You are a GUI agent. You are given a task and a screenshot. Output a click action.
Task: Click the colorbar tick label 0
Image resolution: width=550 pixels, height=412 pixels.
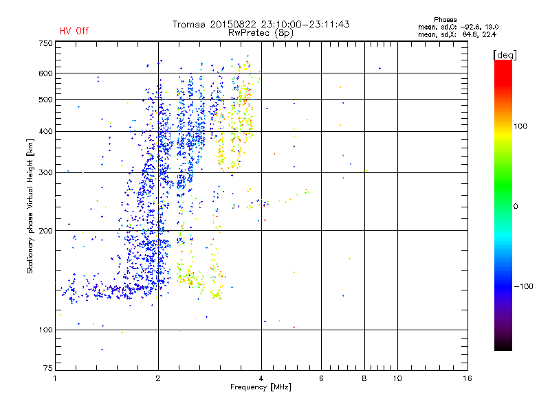coord(516,207)
